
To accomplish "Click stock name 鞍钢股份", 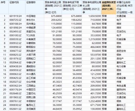I will point(31,47).
